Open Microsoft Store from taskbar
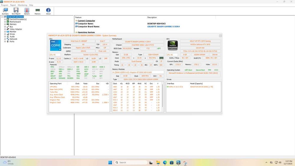 [x=172, y=162]
